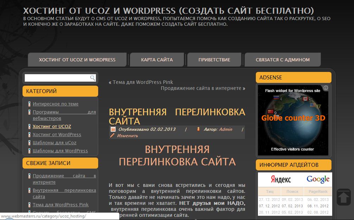Viewport: 354px width, 220px height.
Task: Click the Google logo in informer
Action: 318,179
